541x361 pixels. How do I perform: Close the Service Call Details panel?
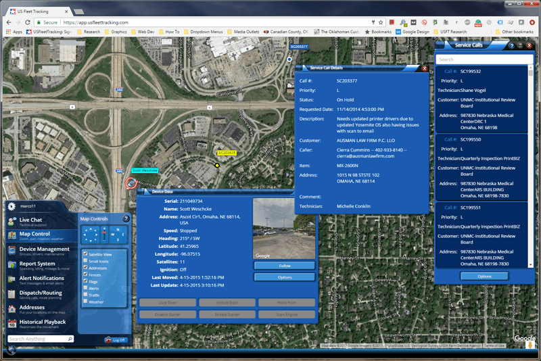tap(425, 68)
